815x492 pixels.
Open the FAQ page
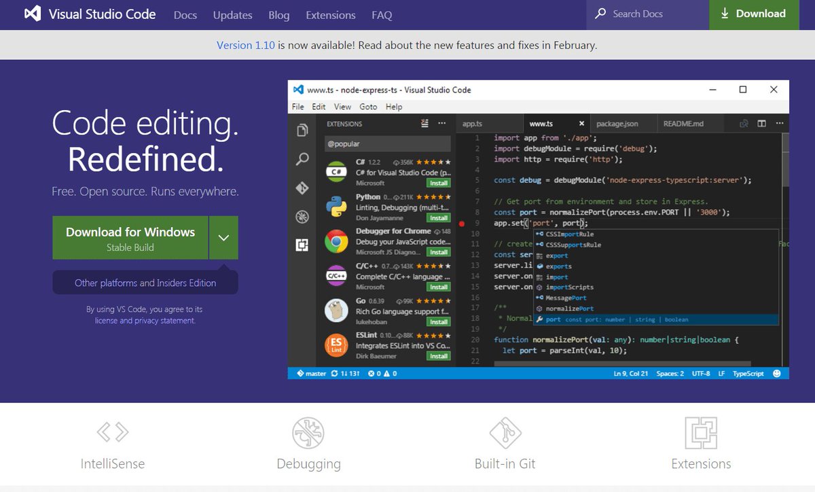pos(382,15)
